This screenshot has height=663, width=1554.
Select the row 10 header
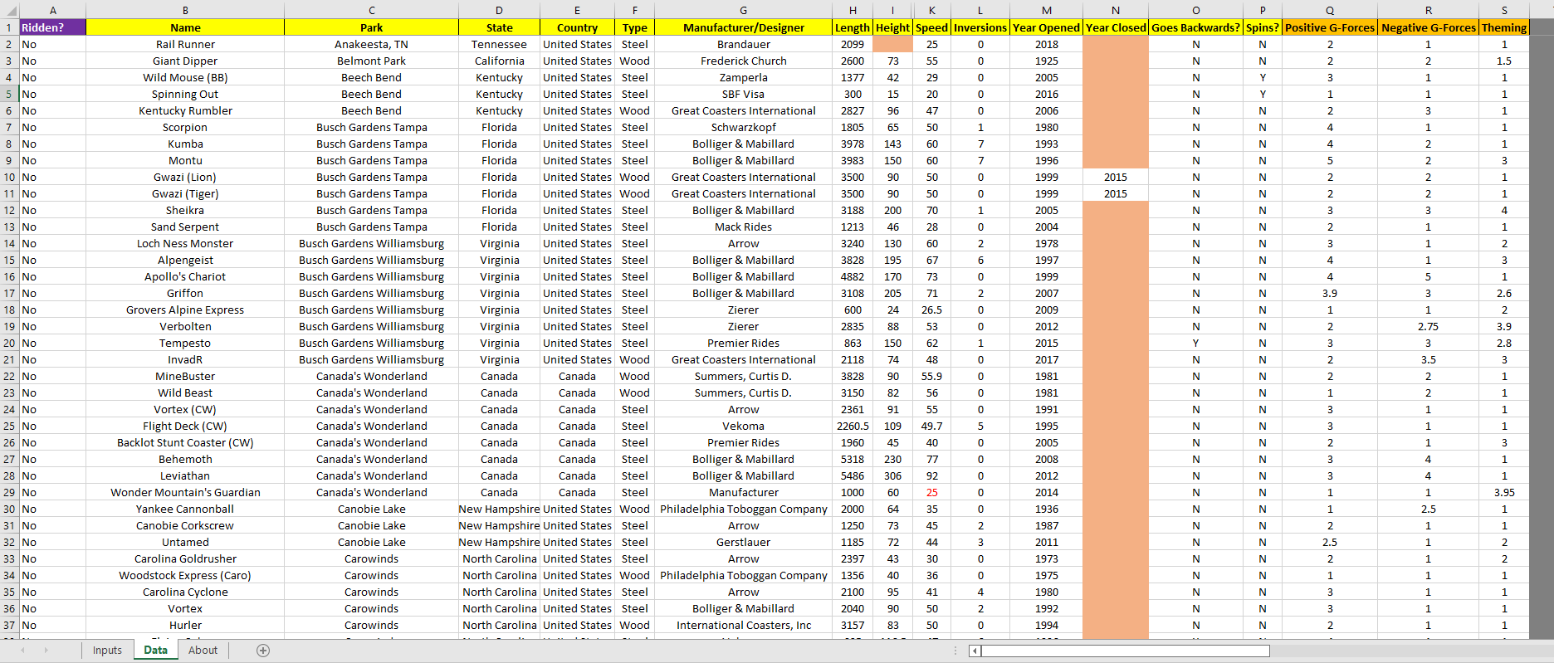(x=9, y=177)
